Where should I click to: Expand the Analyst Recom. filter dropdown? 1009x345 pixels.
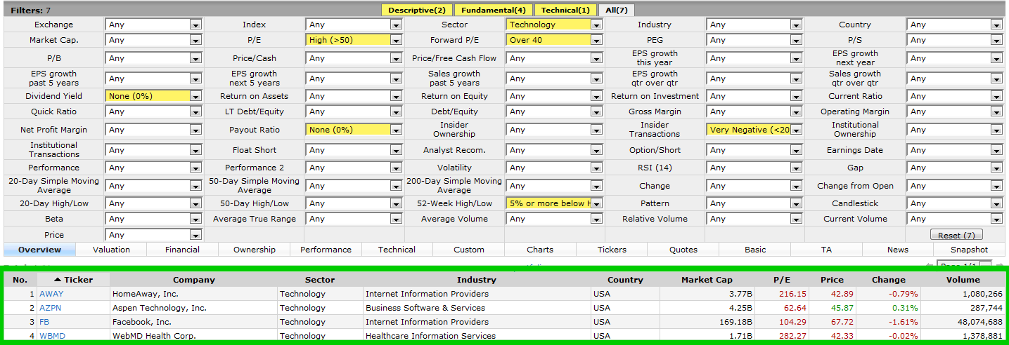click(554, 150)
